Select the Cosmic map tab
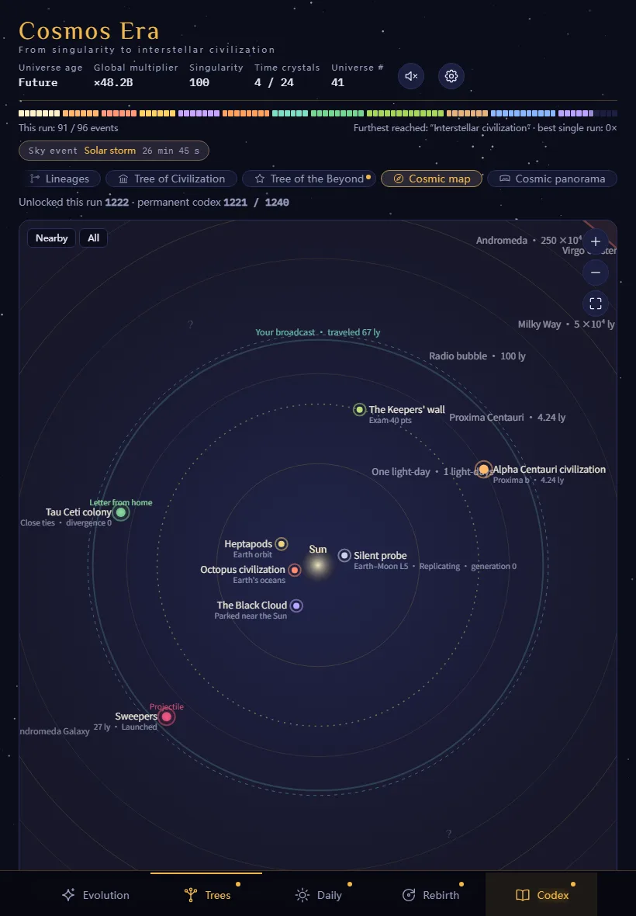 (432, 179)
